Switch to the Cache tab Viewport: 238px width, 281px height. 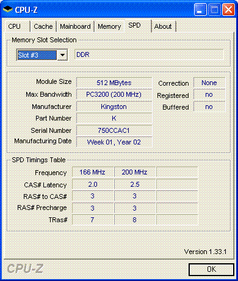(43, 26)
